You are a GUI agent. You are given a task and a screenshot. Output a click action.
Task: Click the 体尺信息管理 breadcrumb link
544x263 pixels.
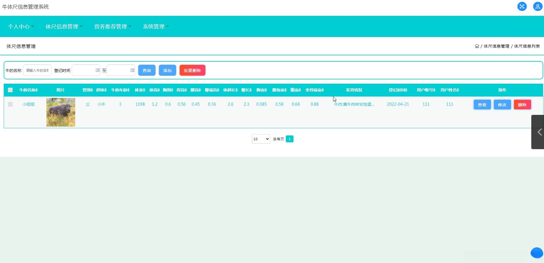pos(497,46)
